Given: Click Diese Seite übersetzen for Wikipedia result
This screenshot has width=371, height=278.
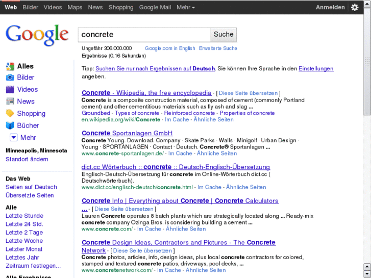Looking at the screenshot, I should [x=248, y=93].
